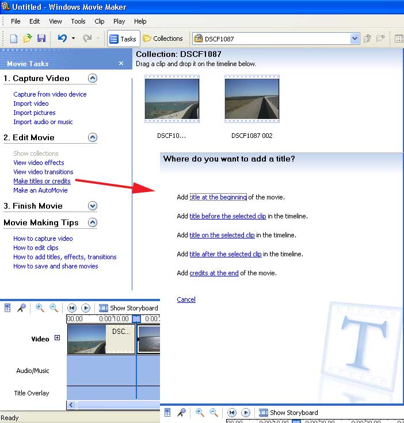Select the DSCF10... clip thumbnail in the collection
Screen dimensions: 404x423
[172, 99]
